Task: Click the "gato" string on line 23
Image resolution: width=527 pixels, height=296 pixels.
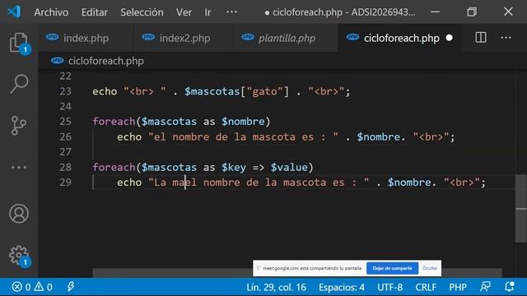Action: 268,91
